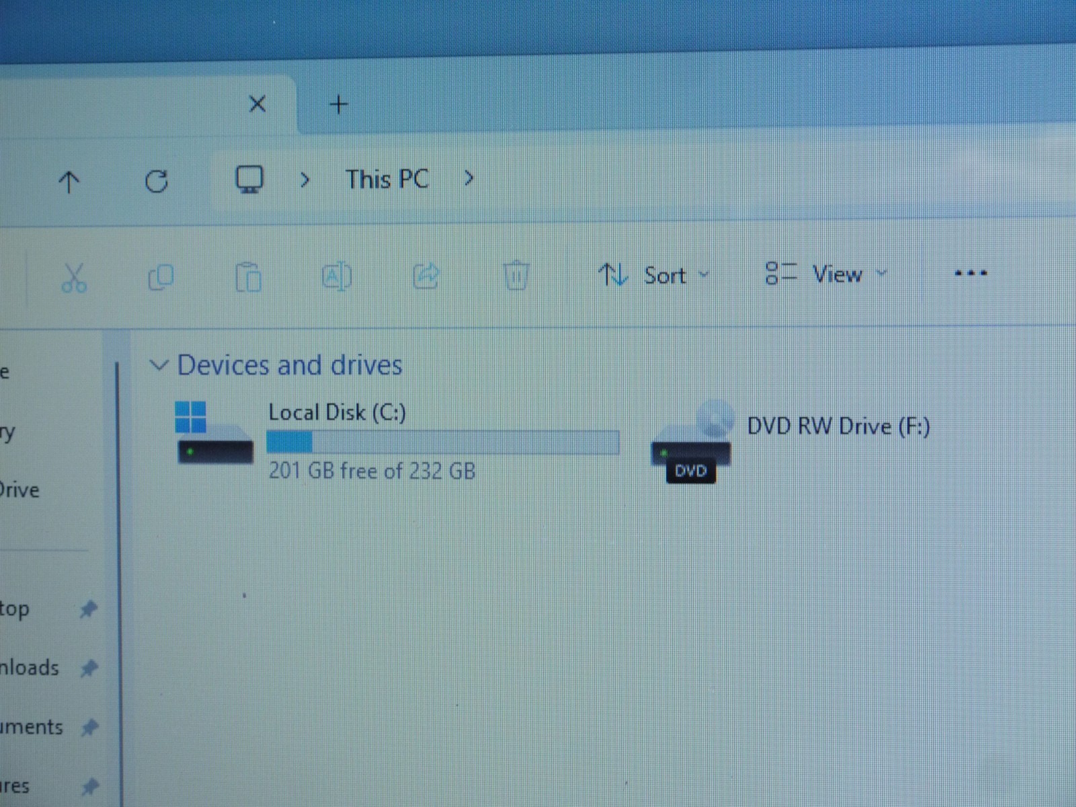
Task: Click the 201 GB free of 232 GB text
Action: [x=372, y=470]
